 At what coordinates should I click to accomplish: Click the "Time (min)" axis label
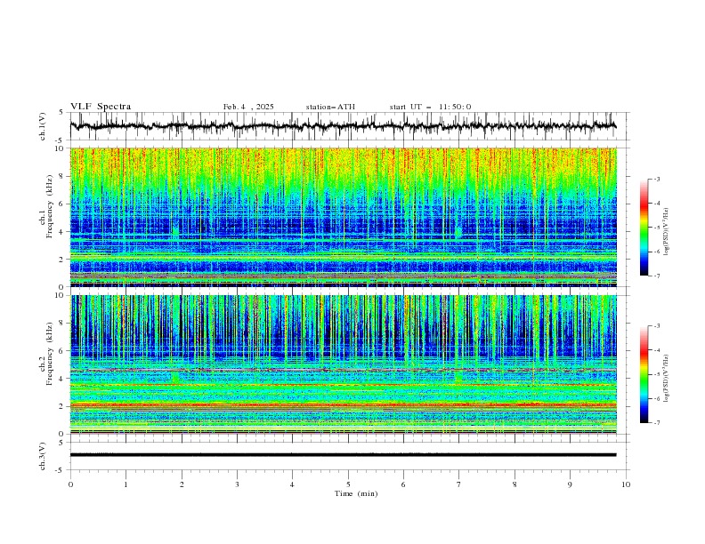[x=356, y=493]
